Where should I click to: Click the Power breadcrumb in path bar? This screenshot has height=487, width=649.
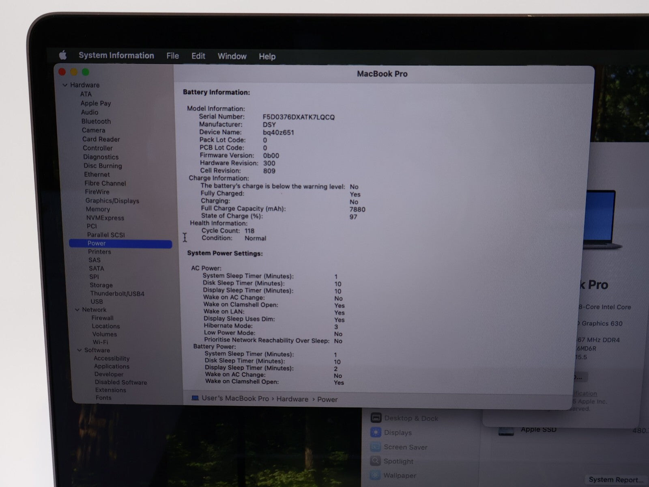pyautogui.click(x=327, y=400)
